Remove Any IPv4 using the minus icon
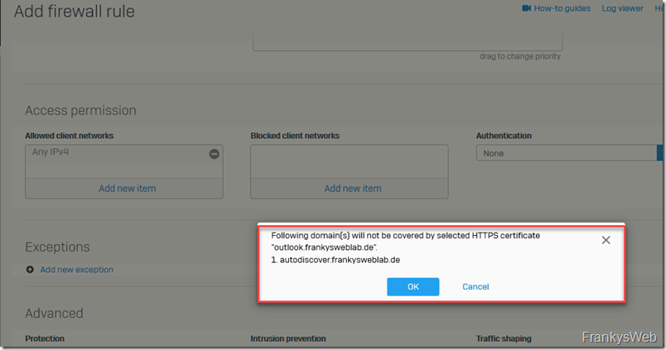The height and width of the screenshot is (350, 666). pos(214,154)
